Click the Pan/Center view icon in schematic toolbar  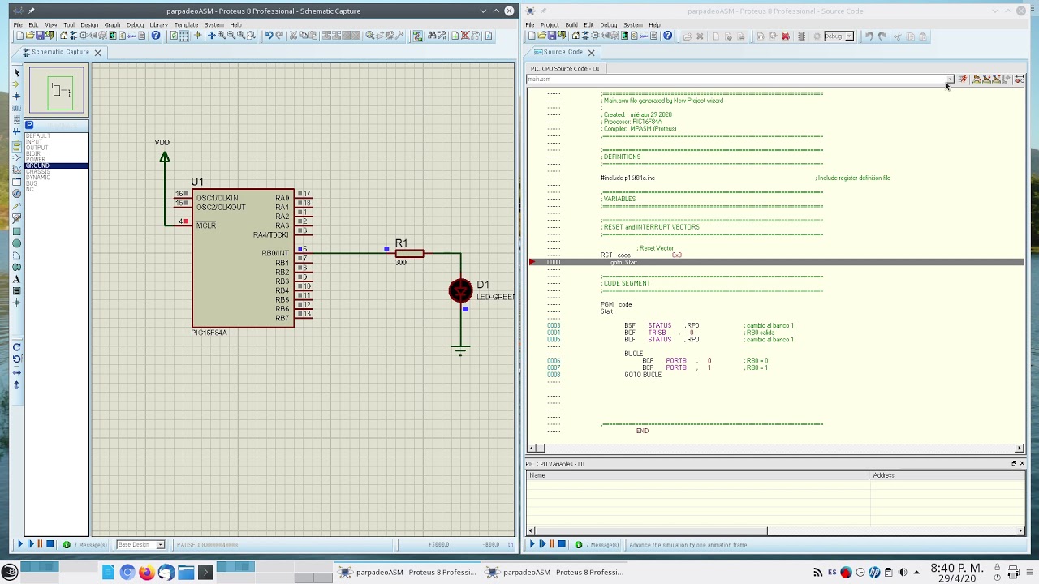(x=211, y=36)
